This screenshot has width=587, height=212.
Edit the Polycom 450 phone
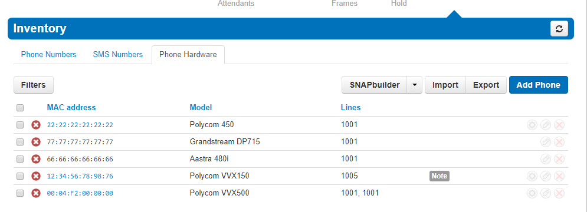(x=546, y=125)
